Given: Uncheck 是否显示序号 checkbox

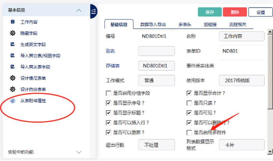Looking at the screenshot, I should [x=109, y=103].
